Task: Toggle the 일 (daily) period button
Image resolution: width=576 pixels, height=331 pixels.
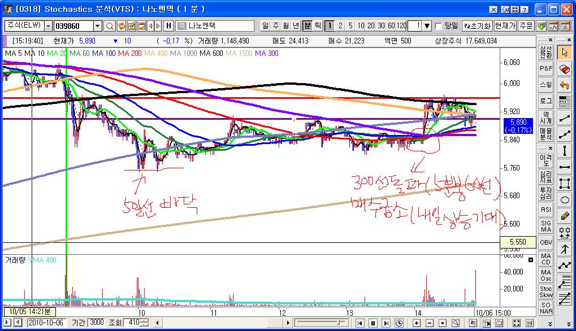Action: 266,26
